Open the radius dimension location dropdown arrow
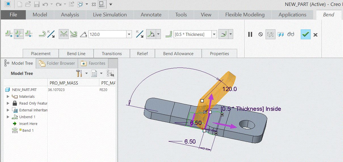This screenshot has width=343, height=162. [231, 34]
